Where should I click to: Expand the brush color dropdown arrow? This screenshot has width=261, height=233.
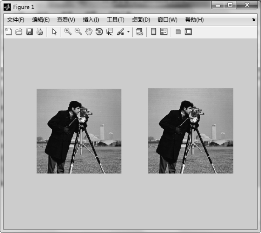(128, 32)
